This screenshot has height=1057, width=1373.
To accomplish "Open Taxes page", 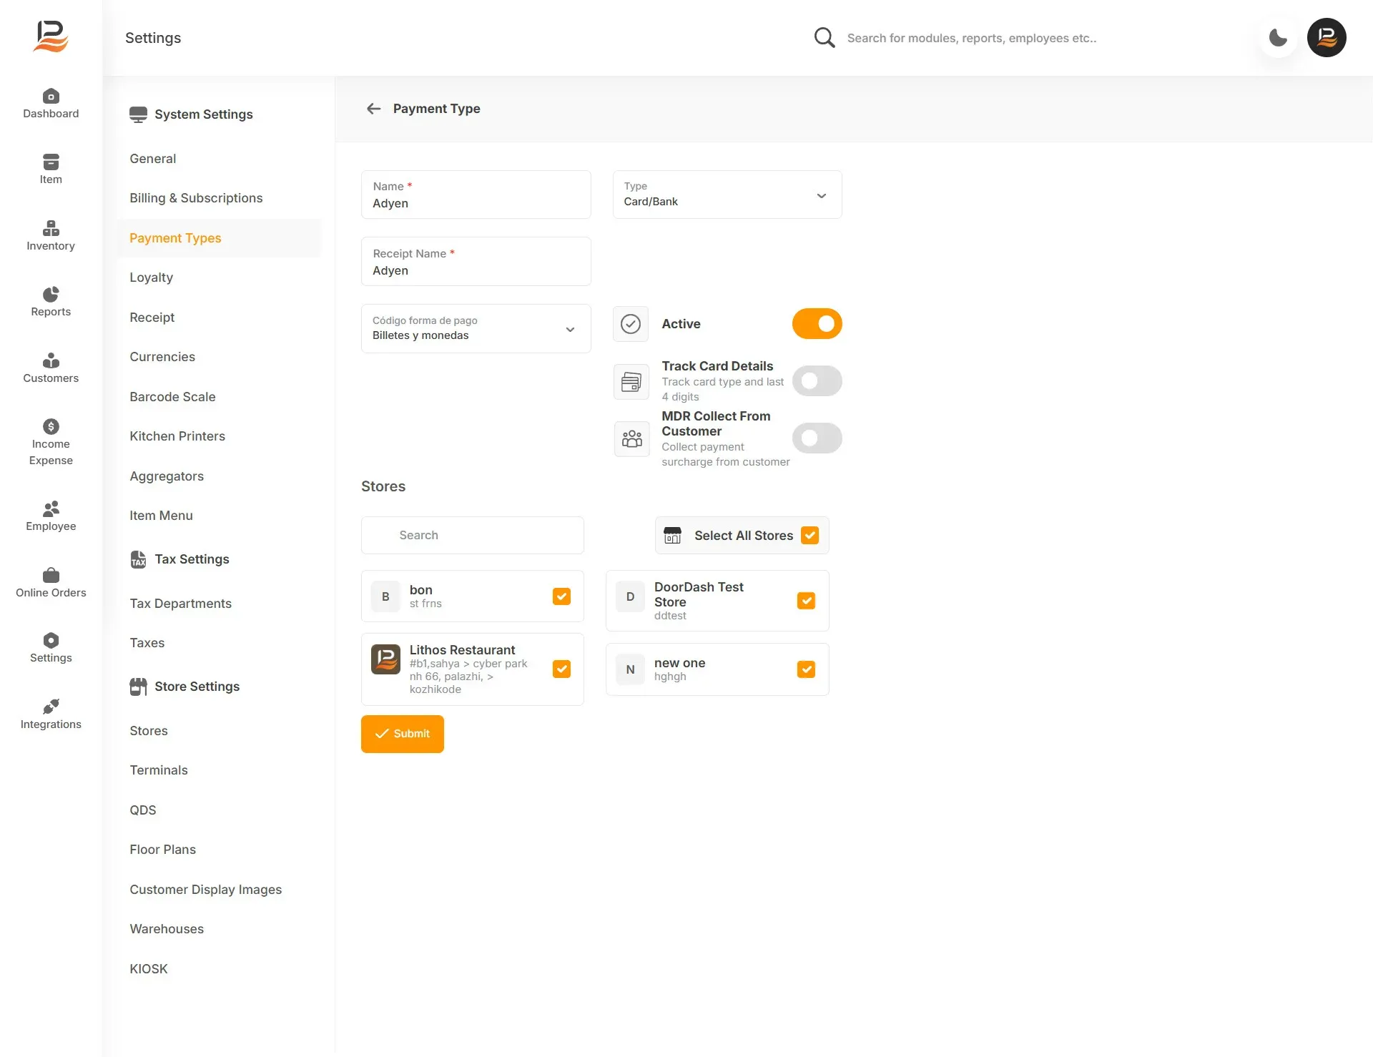I will pos(147,643).
